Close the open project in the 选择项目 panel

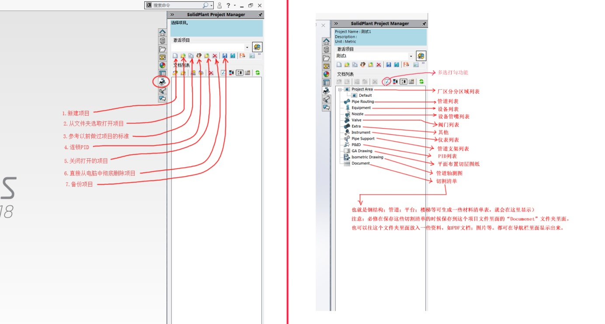(207, 56)
